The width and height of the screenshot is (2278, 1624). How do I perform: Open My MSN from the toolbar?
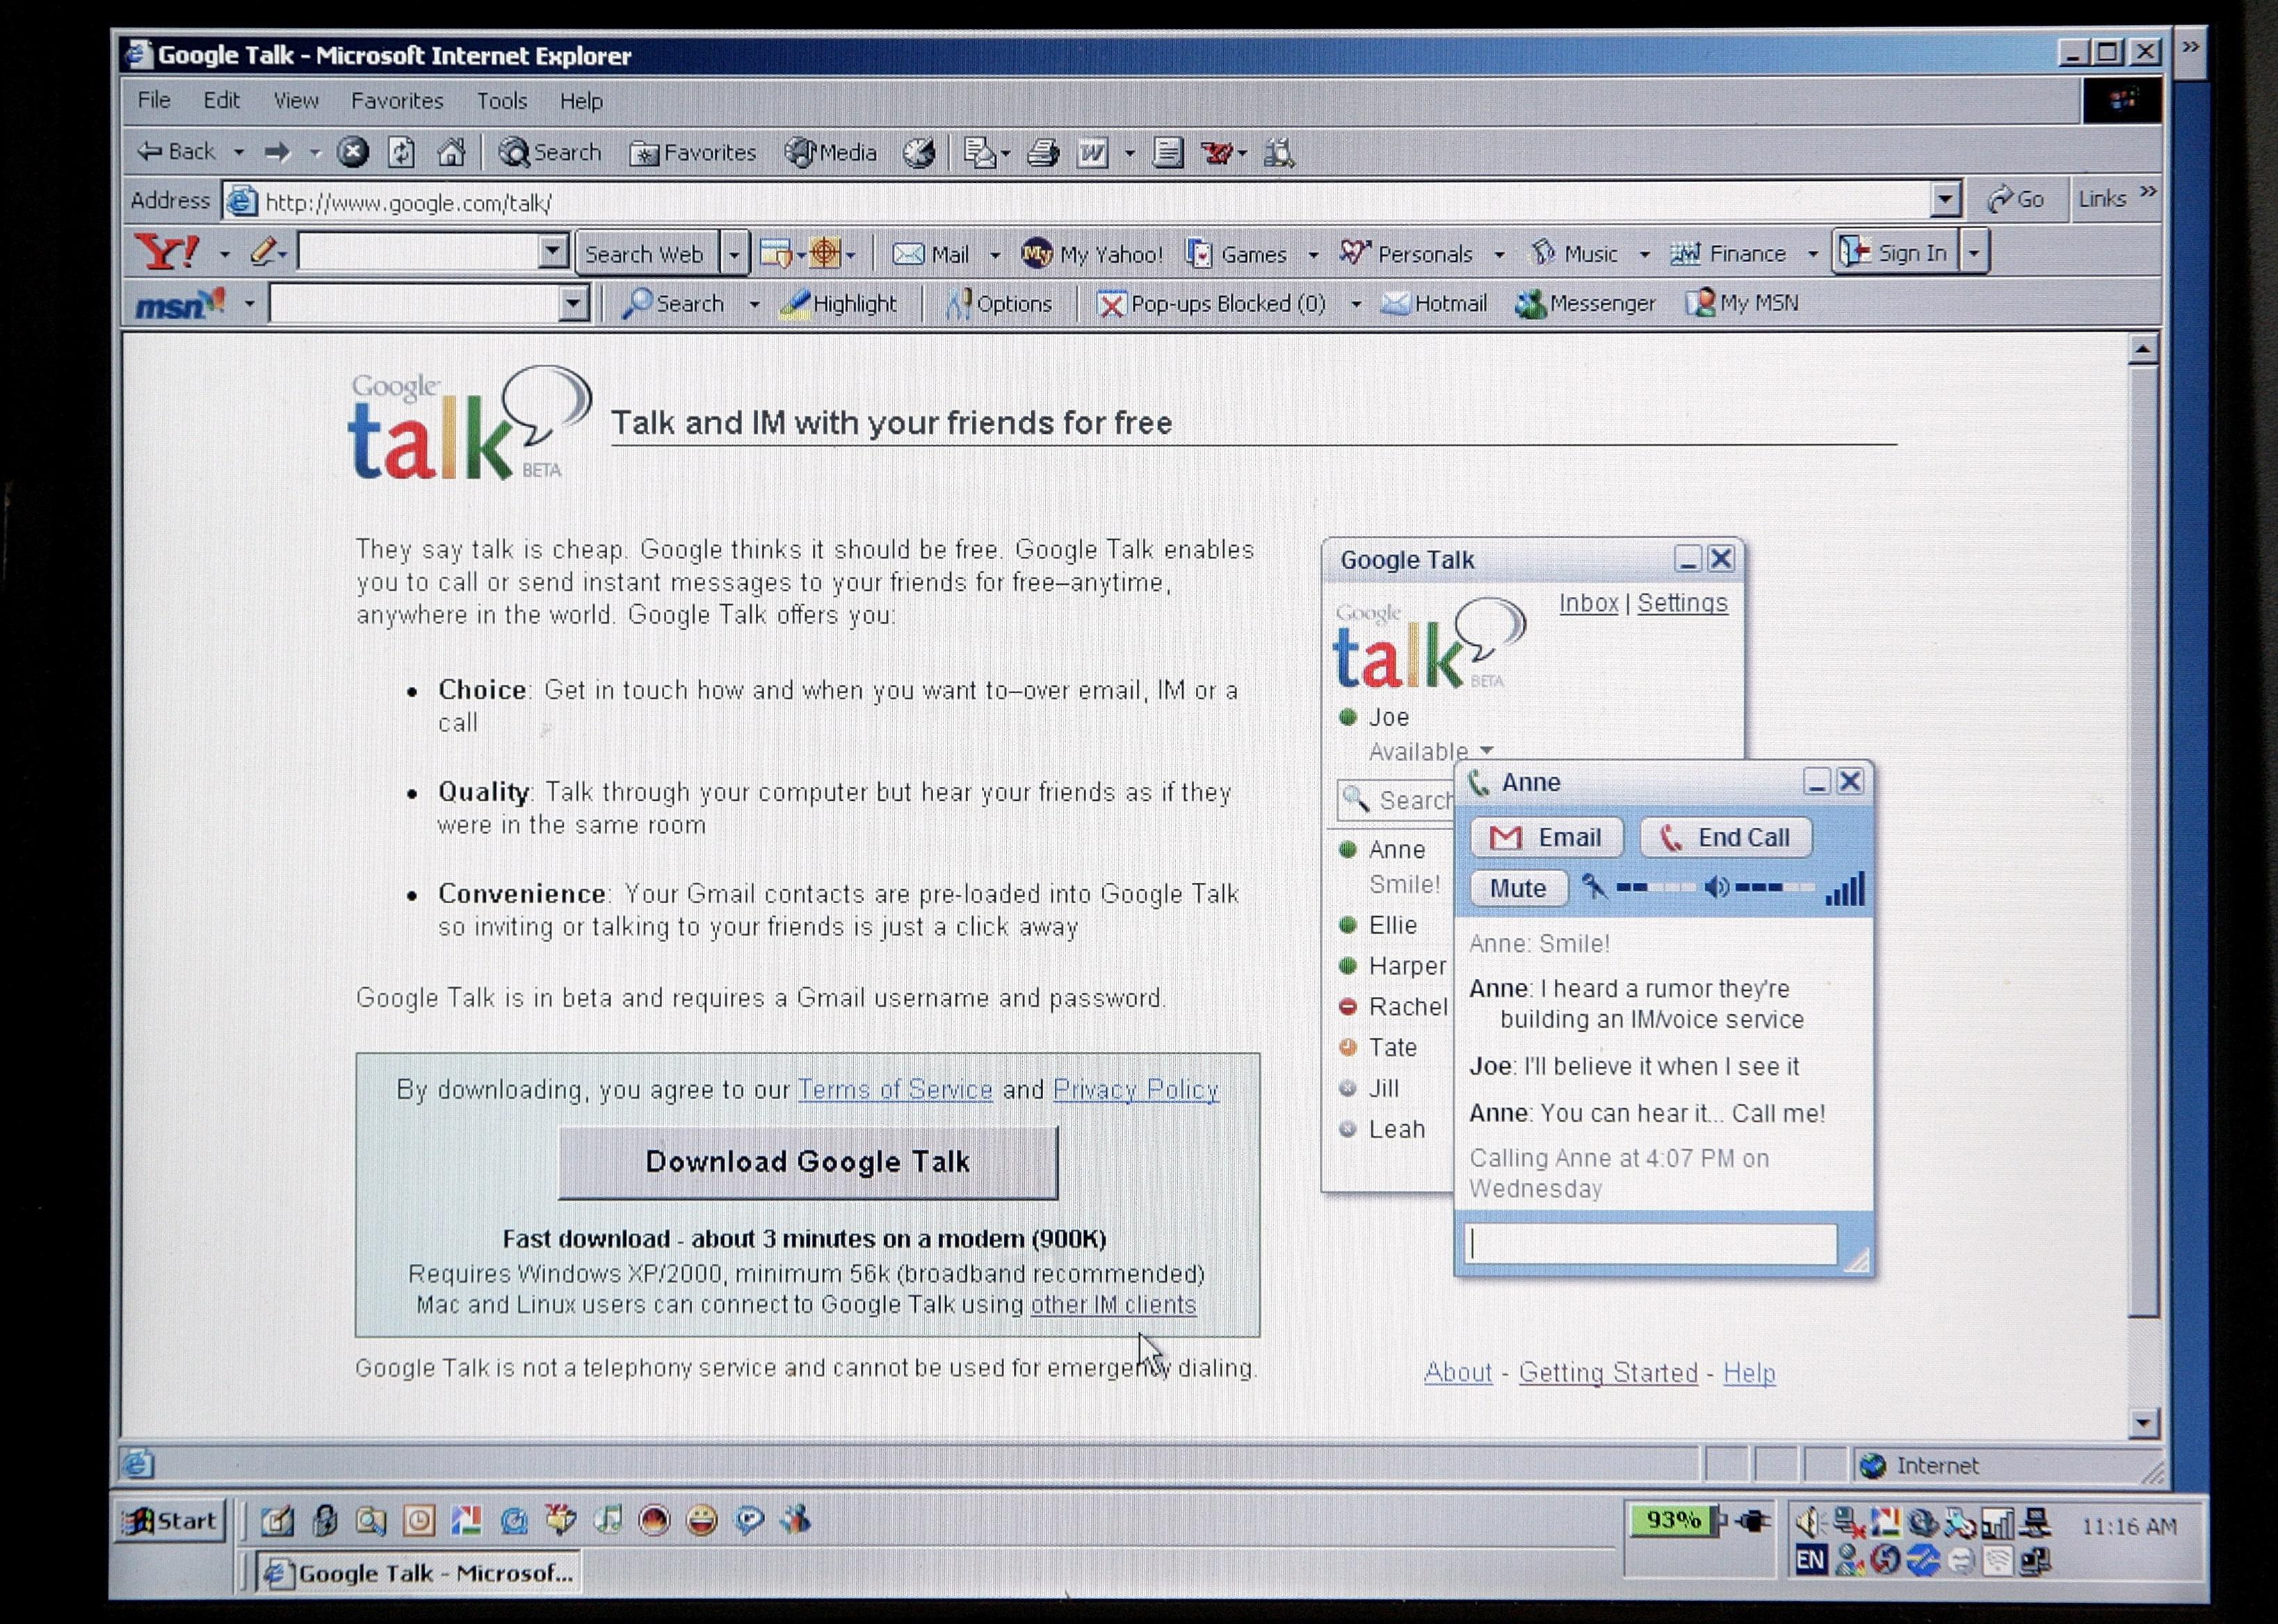tap(1741, 303)
